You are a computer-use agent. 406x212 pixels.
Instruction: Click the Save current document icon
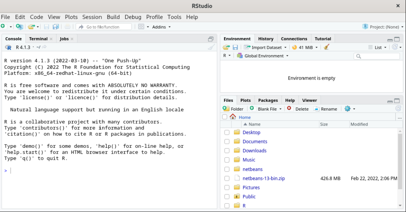click(47, 27)
